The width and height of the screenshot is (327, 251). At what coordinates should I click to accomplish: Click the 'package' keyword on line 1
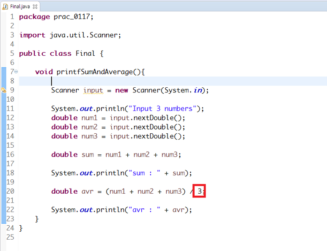click(34, 17)
